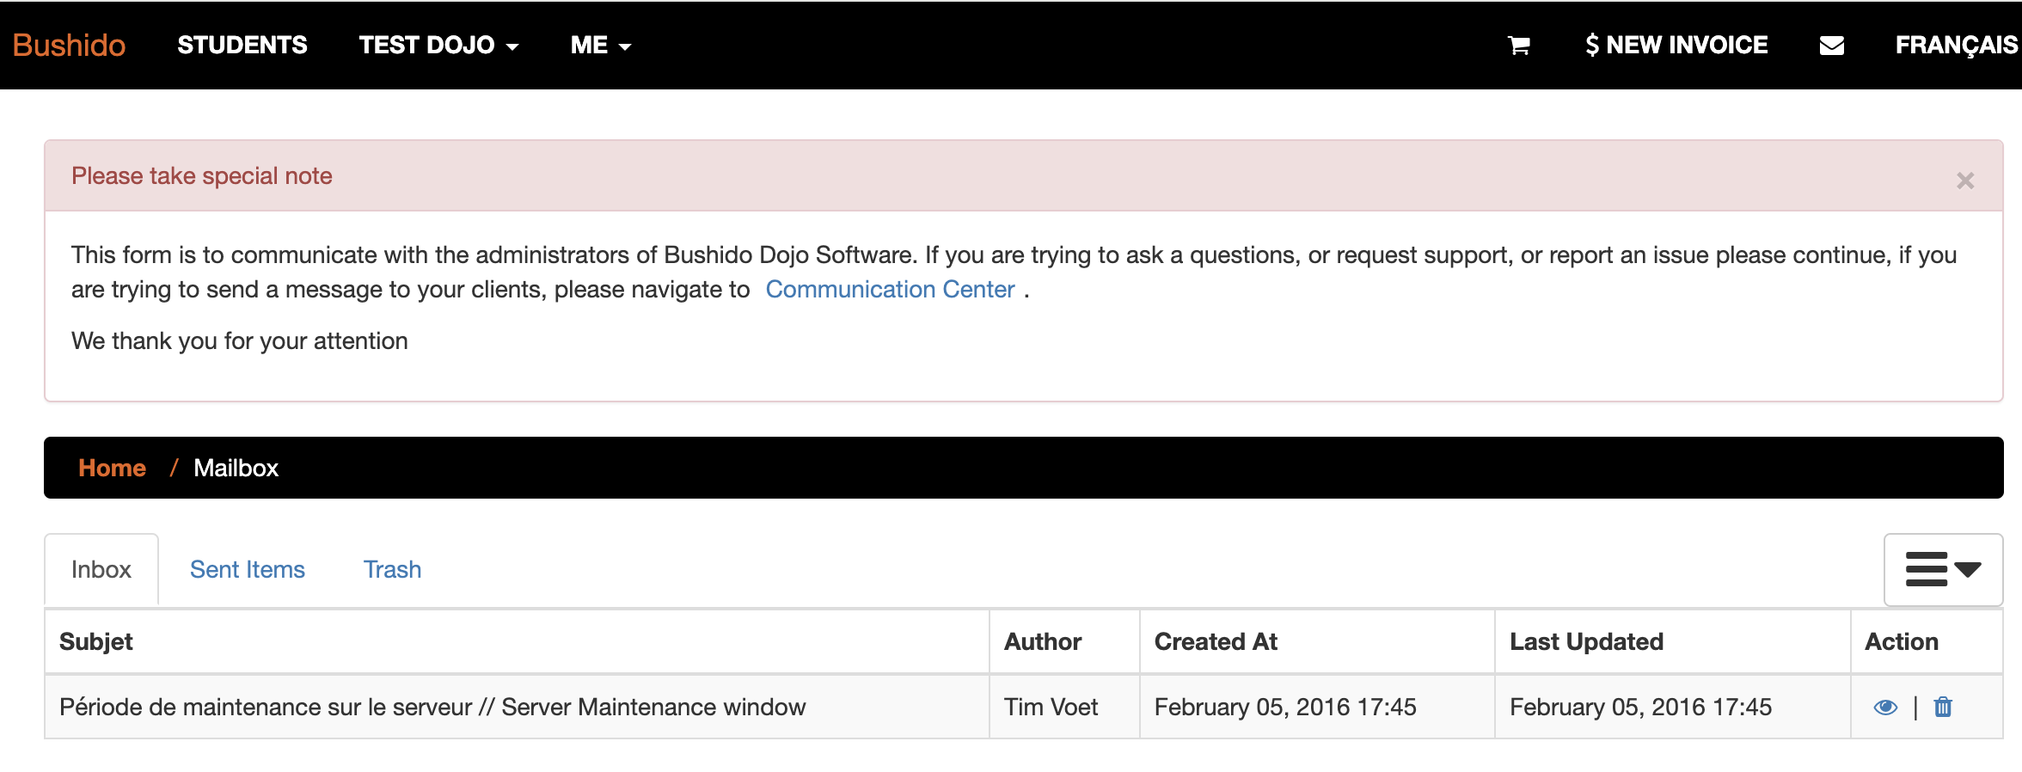
Task: Expand the ME dropdown menu
Action: 600,46
